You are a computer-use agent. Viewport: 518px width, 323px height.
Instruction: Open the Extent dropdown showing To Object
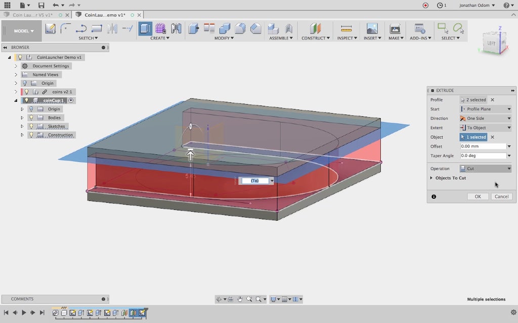[x=485, y=128]
